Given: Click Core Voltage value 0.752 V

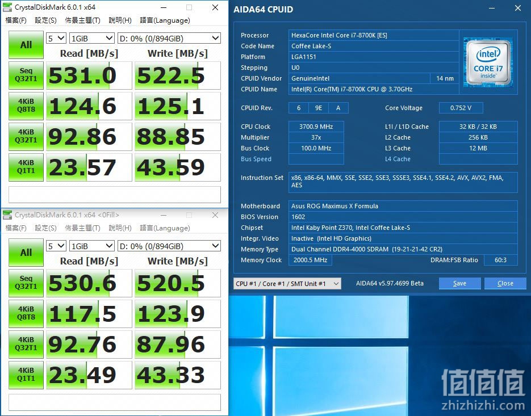Looking at the screenshot, I should tap(461, 108).
